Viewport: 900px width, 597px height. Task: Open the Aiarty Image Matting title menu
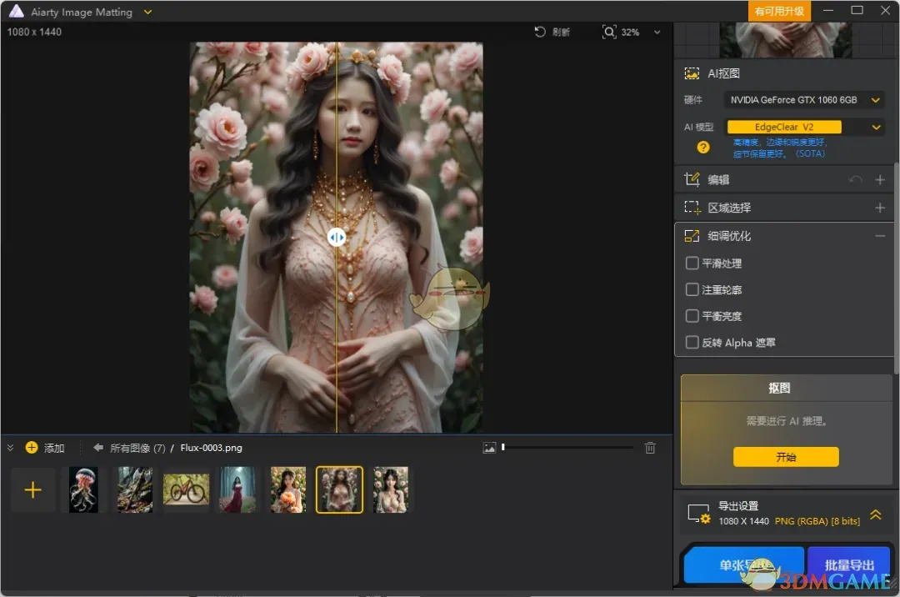[147, 12]
